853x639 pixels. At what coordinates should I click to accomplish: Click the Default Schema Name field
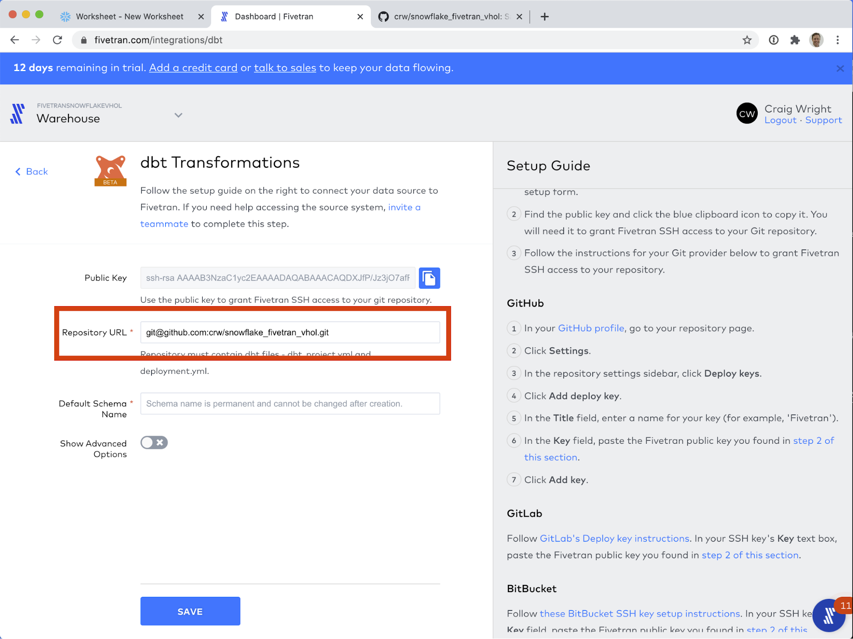[x=290, y=403]
